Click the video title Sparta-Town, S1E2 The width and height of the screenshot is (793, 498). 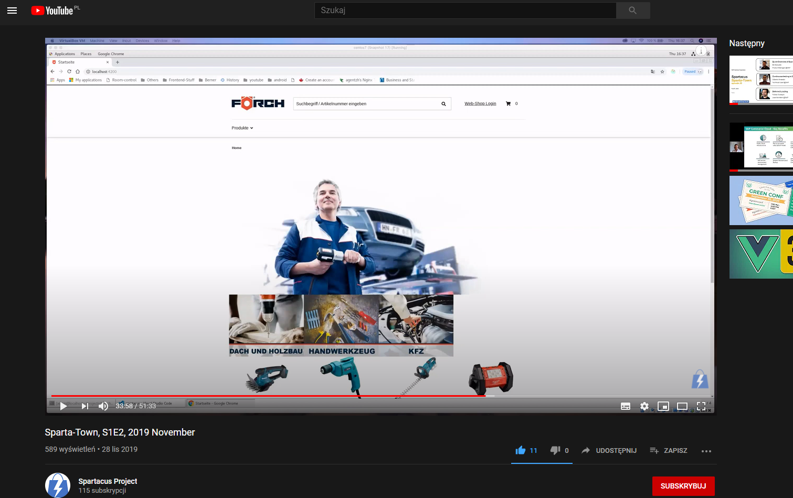pos(120,432)
